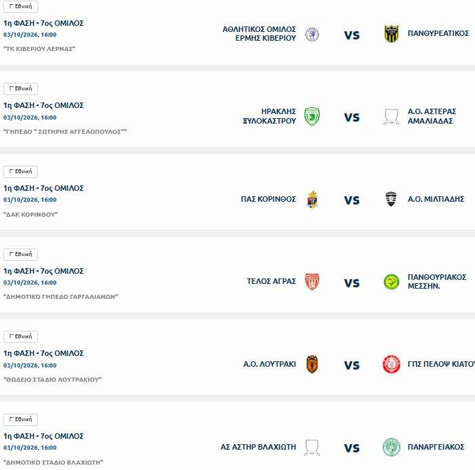Image resolution: width=475 pixels, height=470 pixels.
Task: Click the placeholder crest of Αστέρας Αμαλιάδας
Action: pos(392,117)
